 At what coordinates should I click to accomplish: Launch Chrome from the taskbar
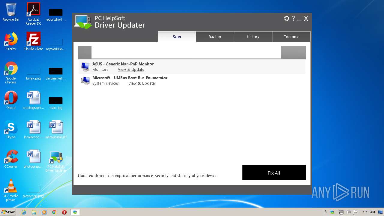[x=54, y=212]
